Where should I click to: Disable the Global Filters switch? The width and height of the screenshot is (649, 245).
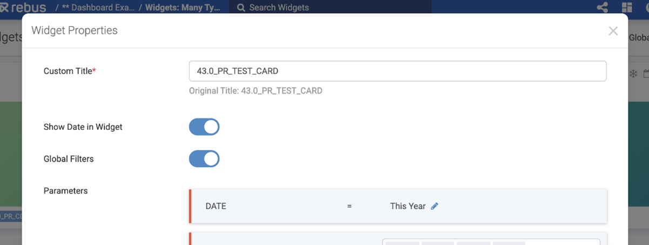(204, 159)
